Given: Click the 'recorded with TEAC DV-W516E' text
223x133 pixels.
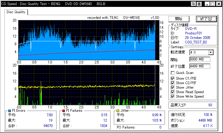Looking at the screenshot, I should (114, 18).
